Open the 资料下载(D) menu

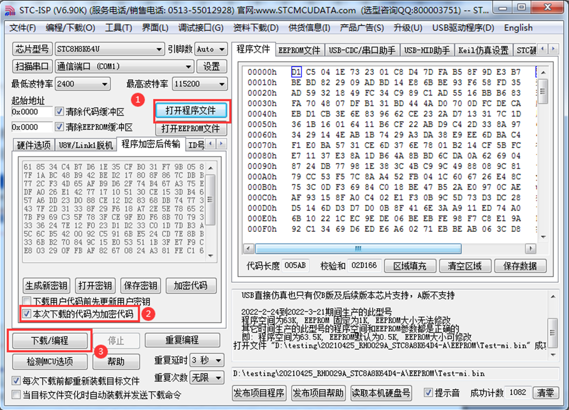coord(256,28)
